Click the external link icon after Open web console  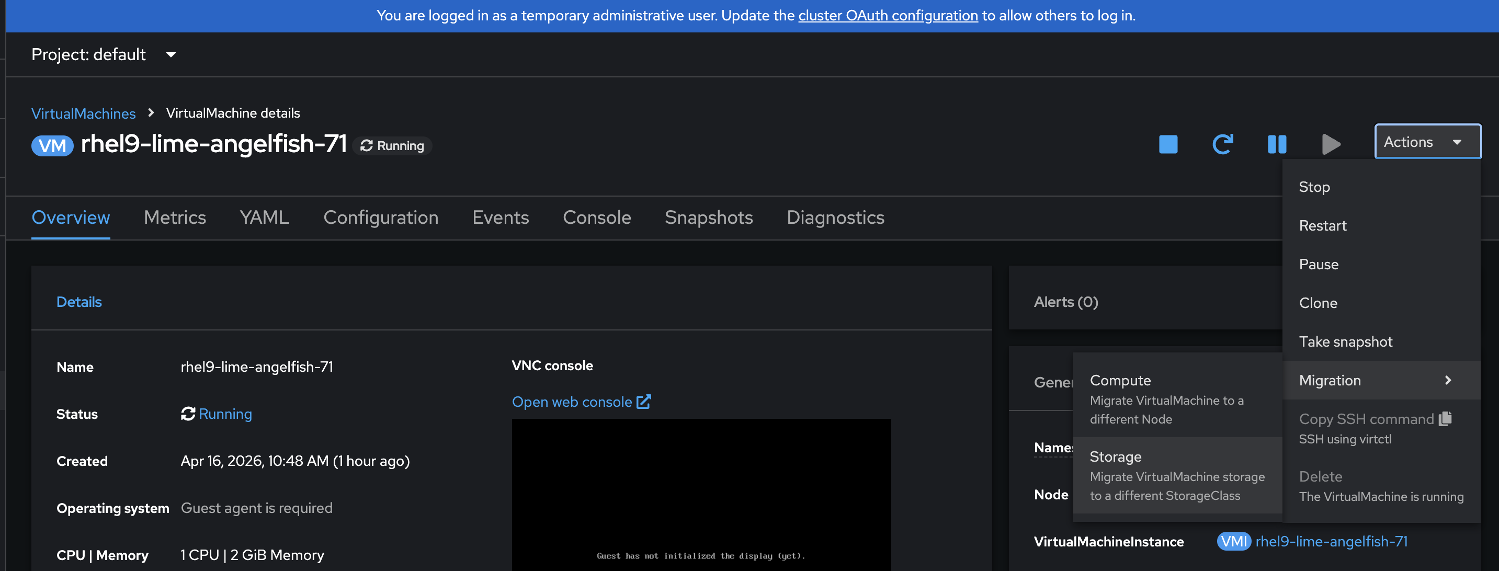tap(644, 402)
